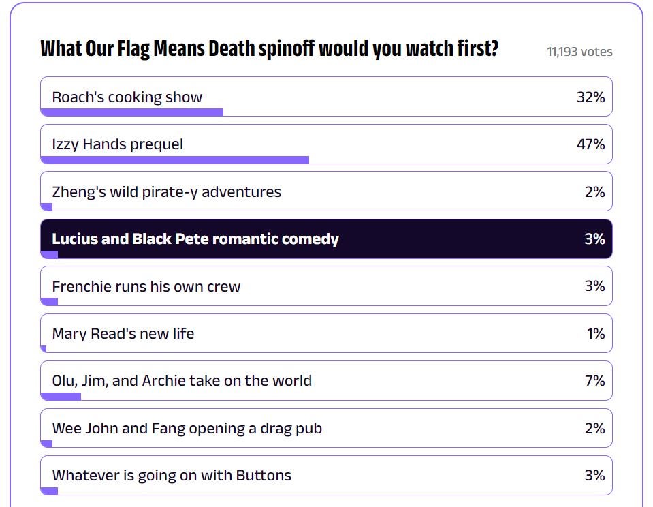The height and width of the screenshot is (507, 653).
Task: Click the 3% label on the Lucius row
Action: coord(596,239)
